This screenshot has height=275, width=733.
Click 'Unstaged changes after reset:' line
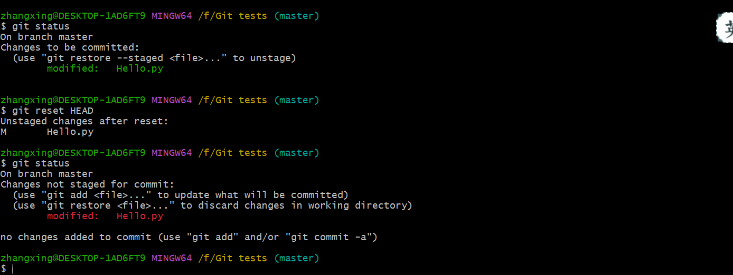(84, 121)
